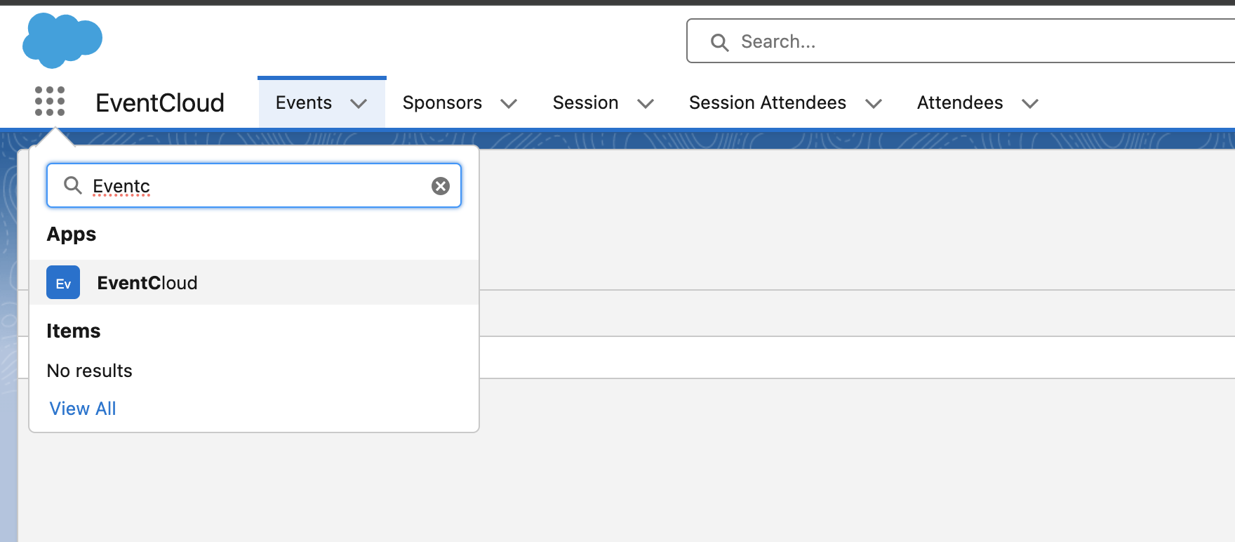Switch to the Events tab
1235x542 pixels.
pyautogui.click(x=303, y=103)
